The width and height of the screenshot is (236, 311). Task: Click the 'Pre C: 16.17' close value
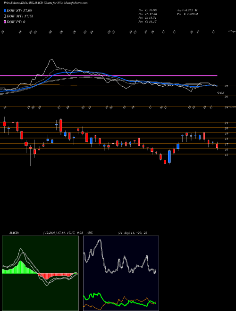(x=148, y=22)
